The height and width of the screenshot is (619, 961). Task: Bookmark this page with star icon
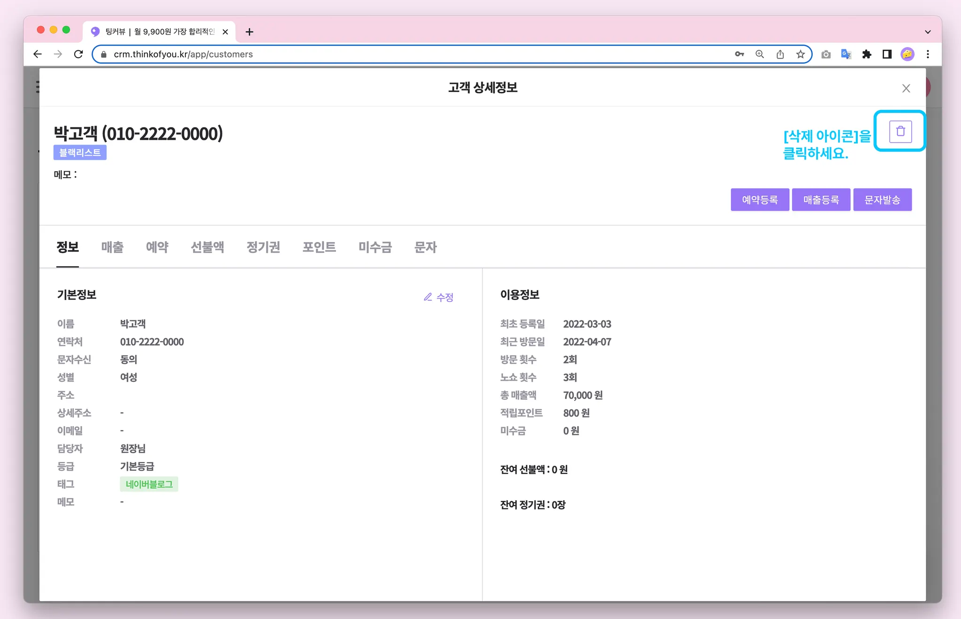801,54
